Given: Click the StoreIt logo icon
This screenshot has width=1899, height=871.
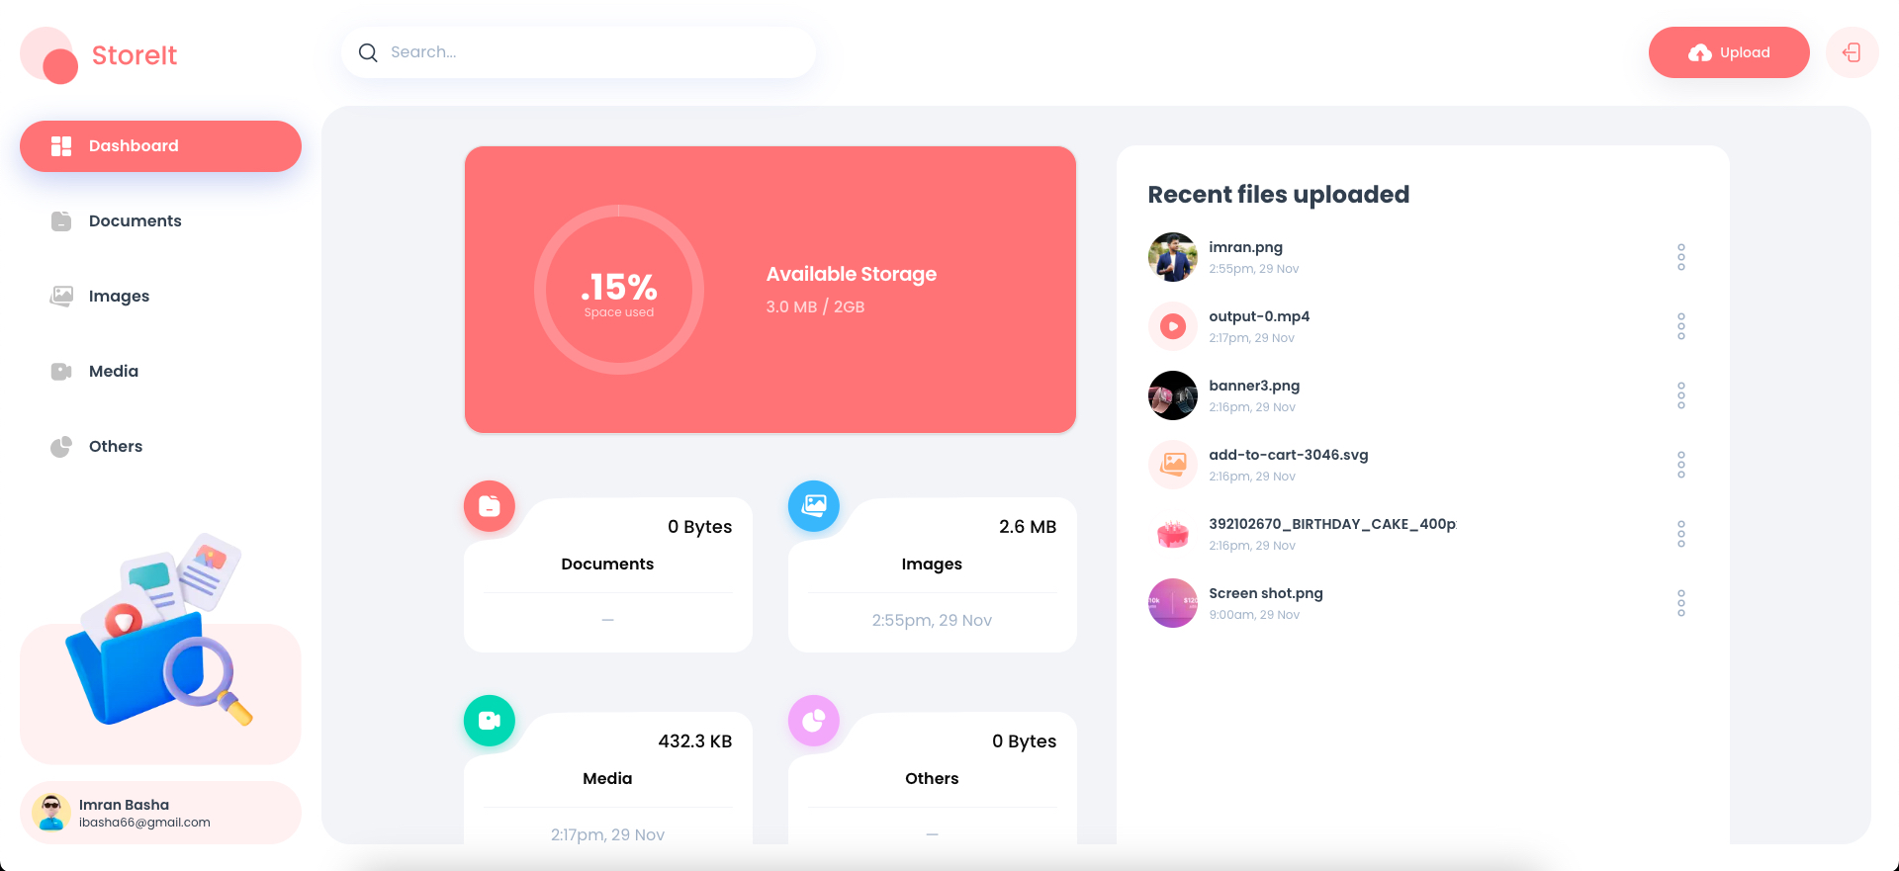Looking at the screenshot, I should [x=49, y=55].
